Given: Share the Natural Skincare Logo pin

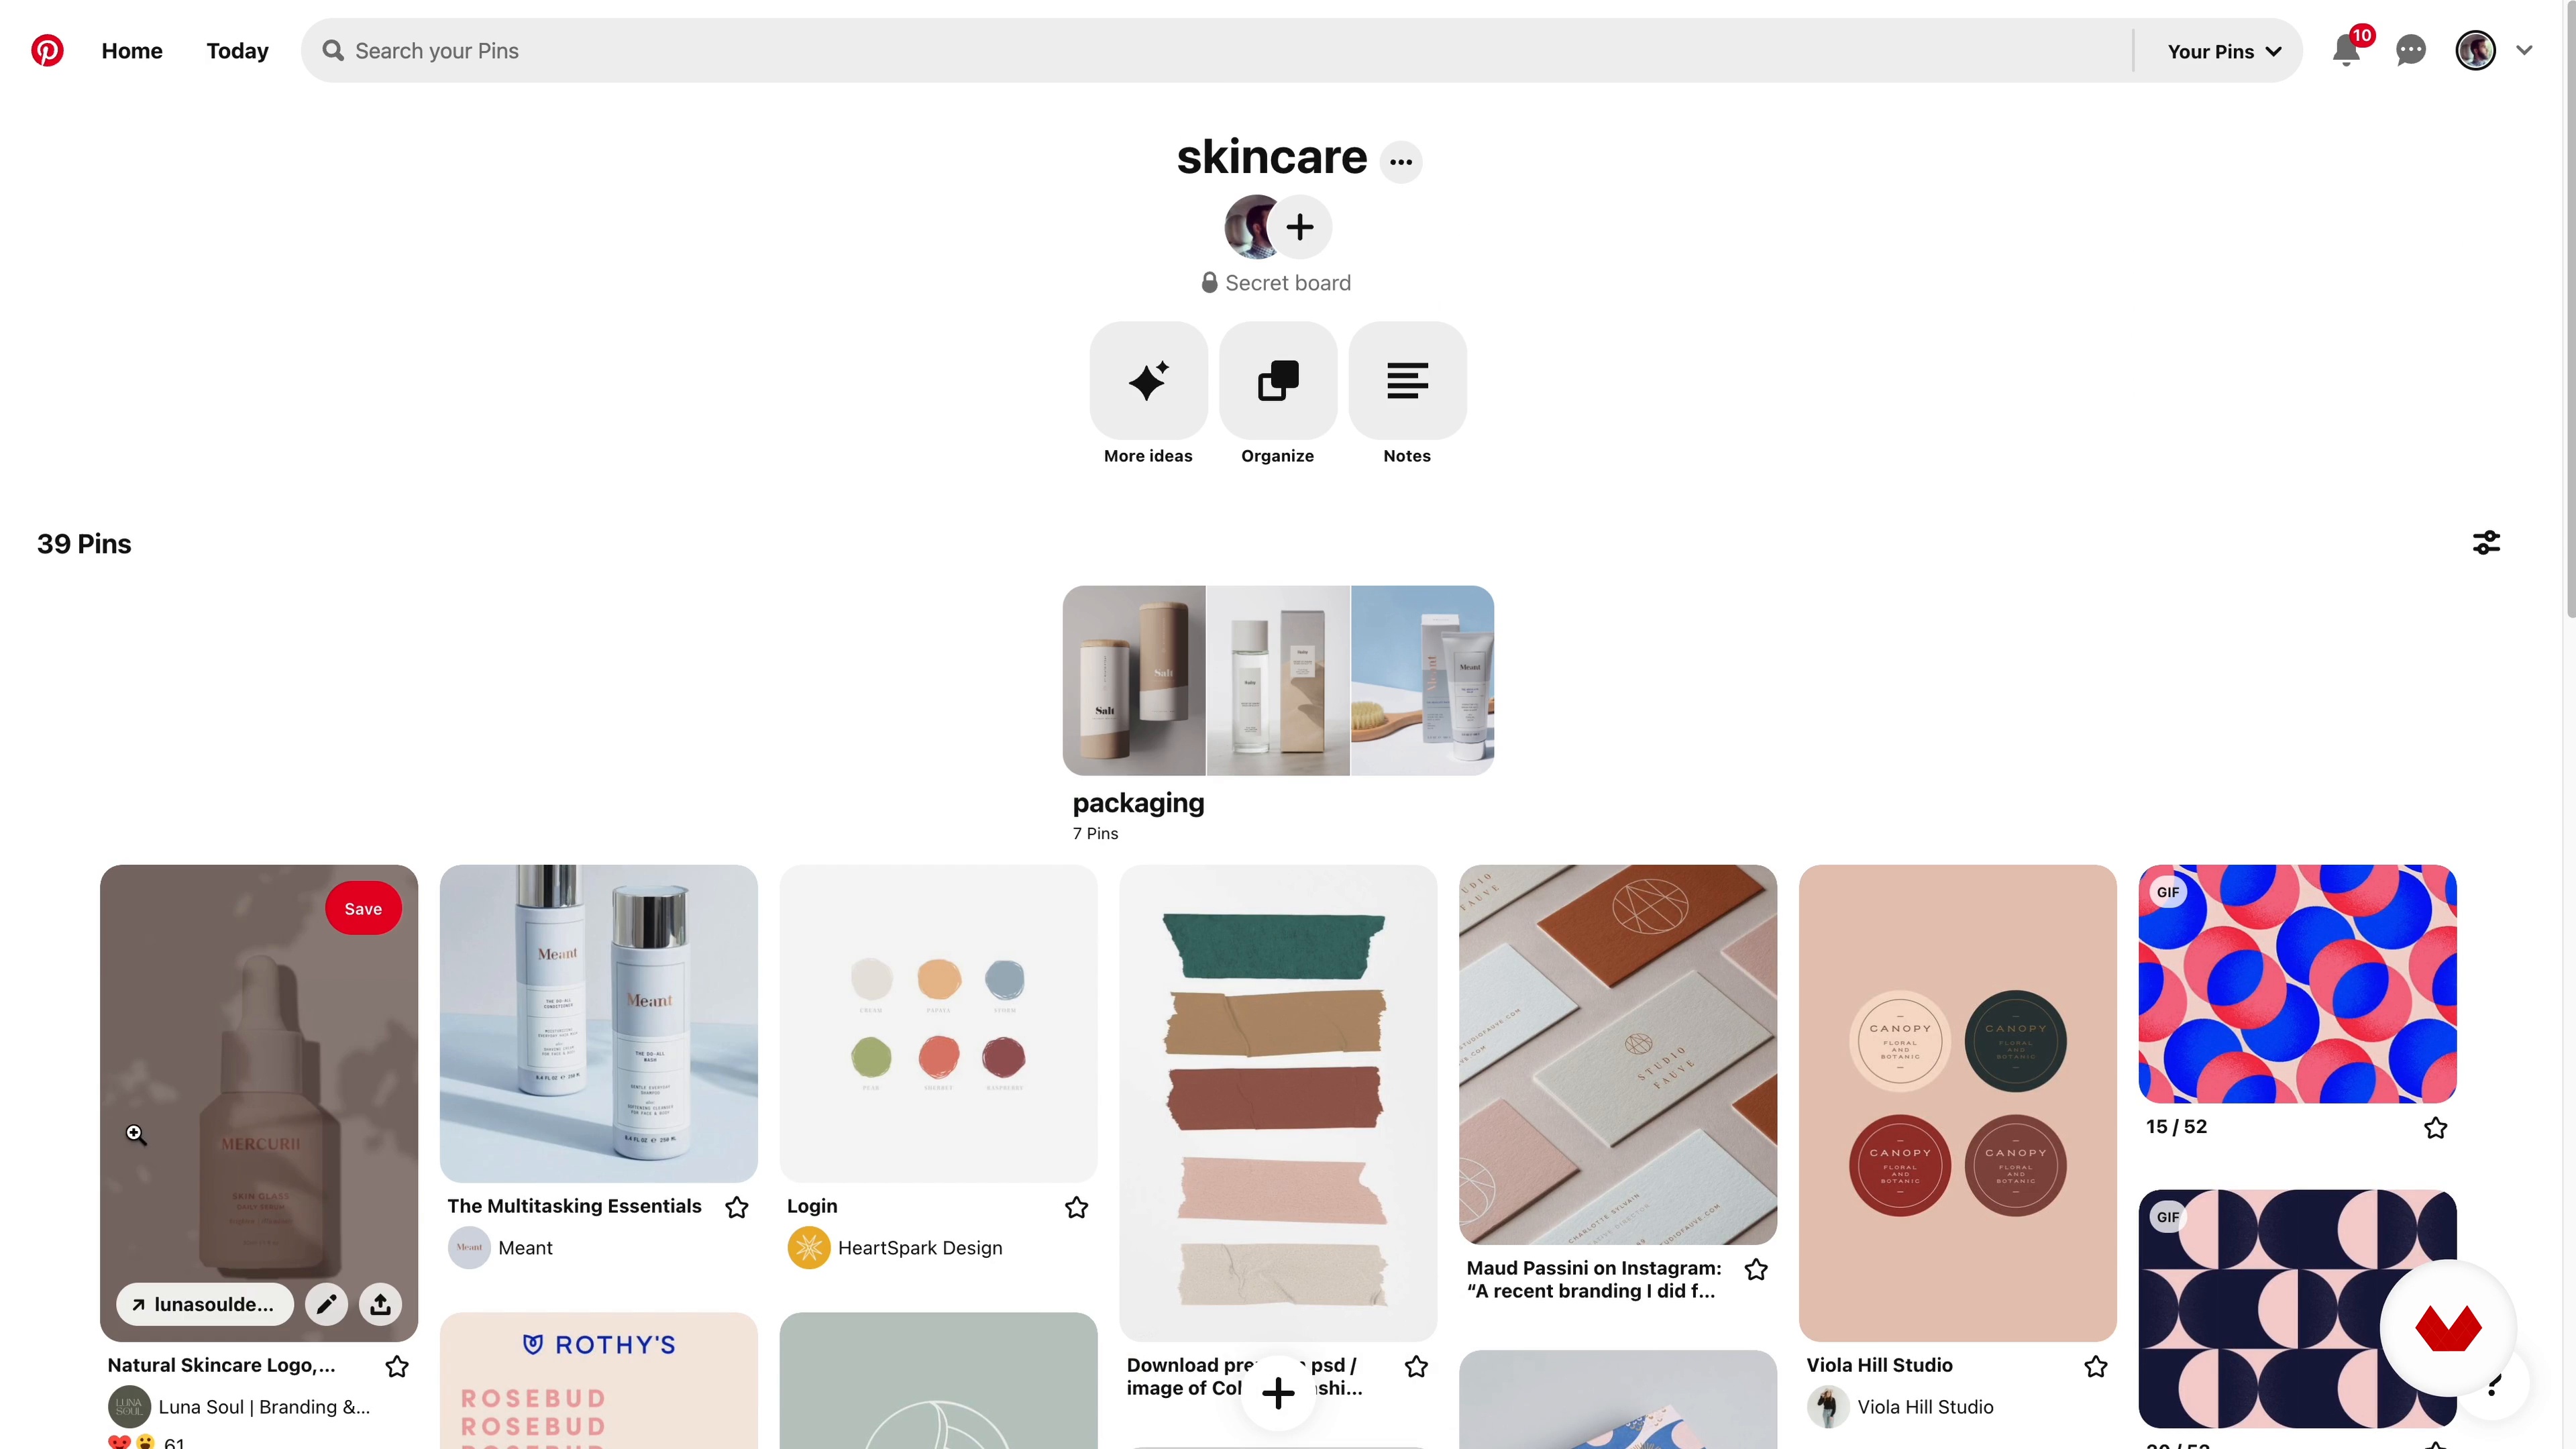Looking at the screenshot, I should pos(380,1304).
